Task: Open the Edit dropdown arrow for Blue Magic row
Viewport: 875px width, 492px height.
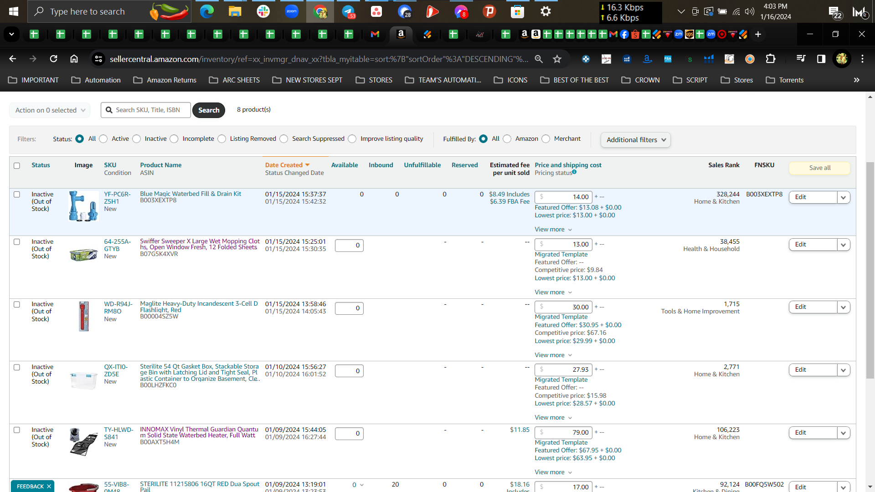Action: coord(844,197)
